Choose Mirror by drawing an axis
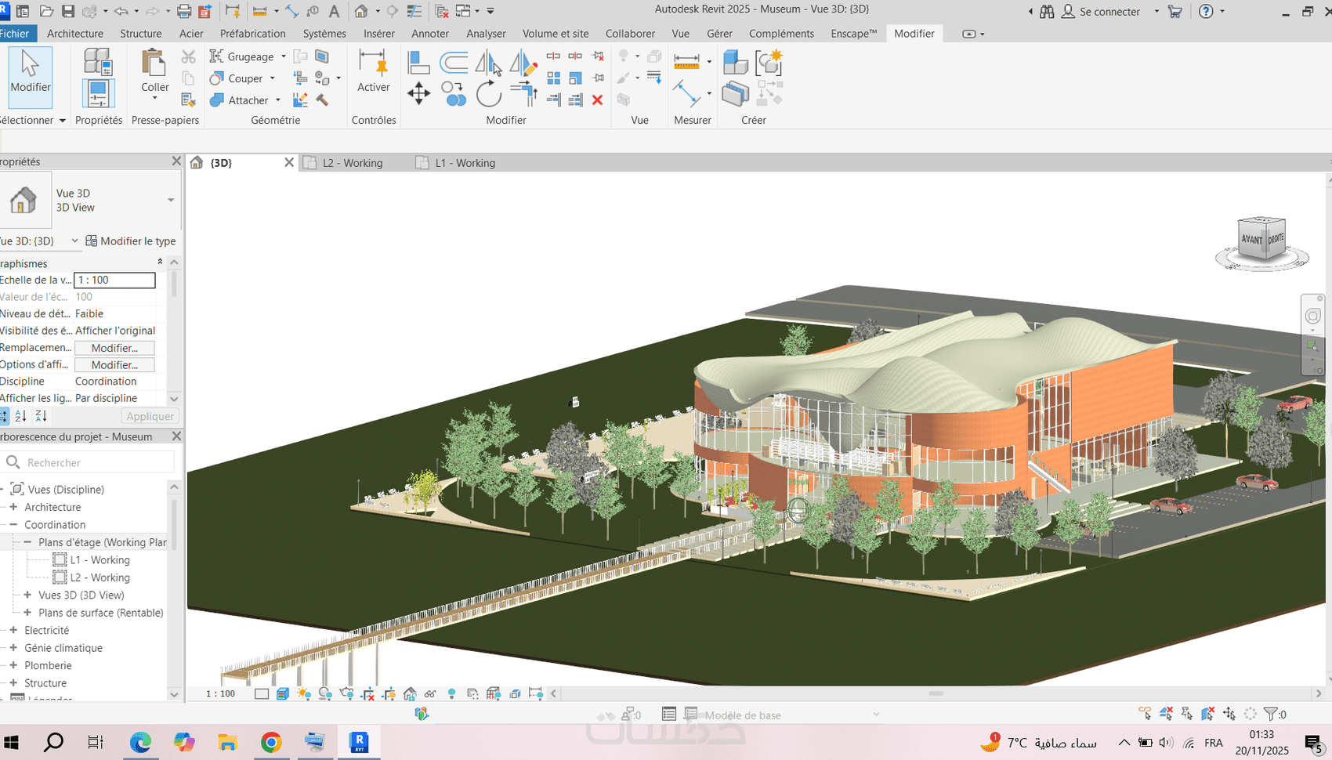The width and height of the screenshot is (1332, 760). 523,62
